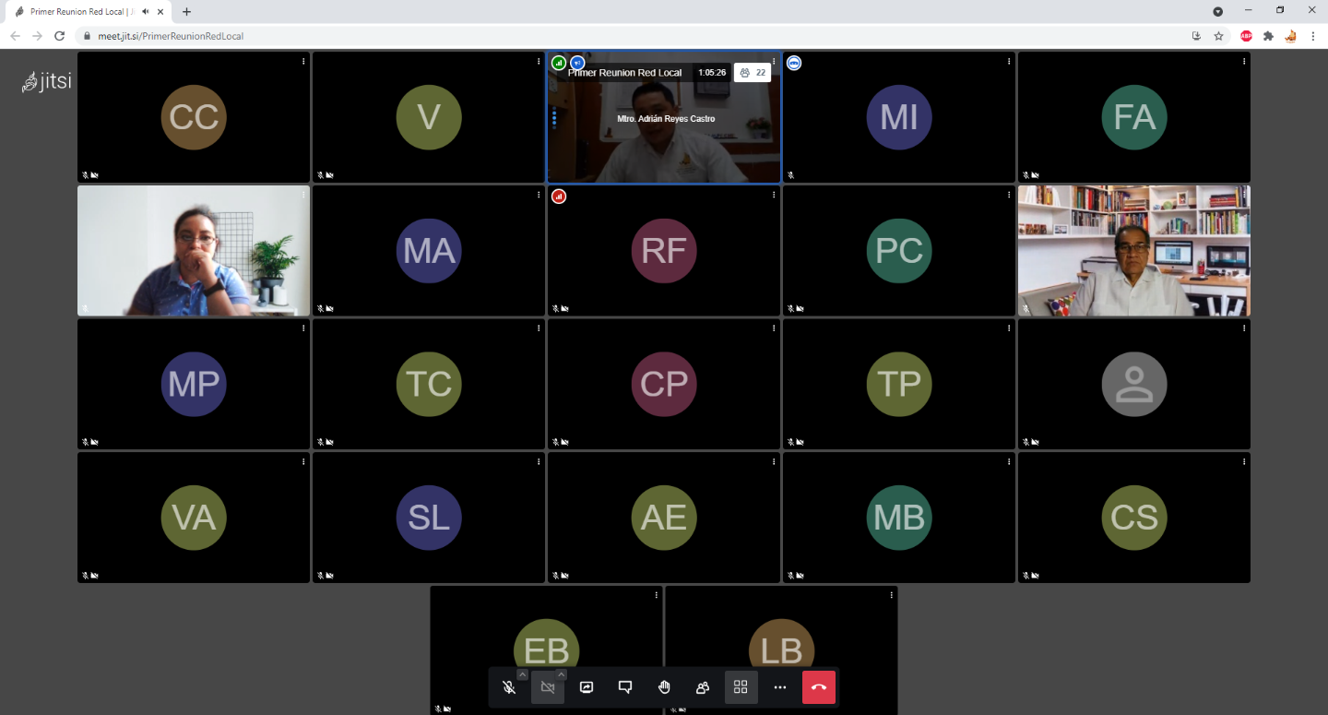Open more actions menu in toolbar
Viewport: 1328px width, 715px height.
coord(780,687)
